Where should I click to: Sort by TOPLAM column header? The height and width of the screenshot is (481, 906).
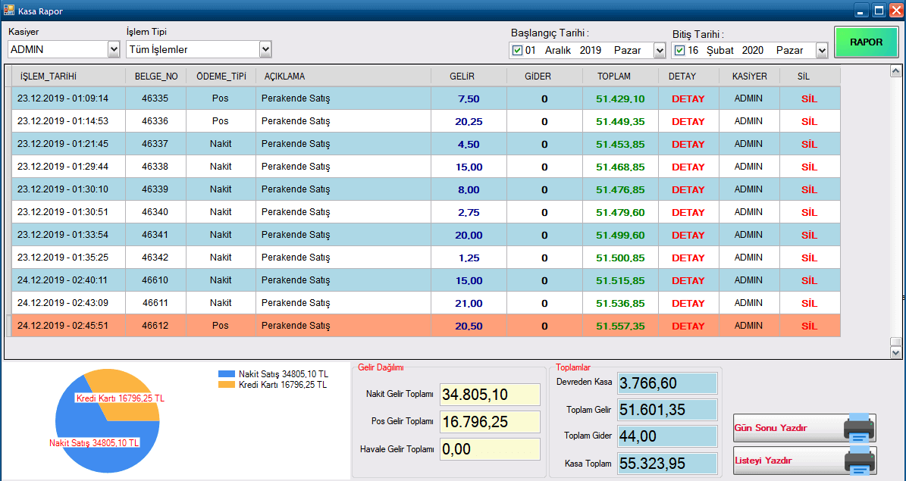621,77
